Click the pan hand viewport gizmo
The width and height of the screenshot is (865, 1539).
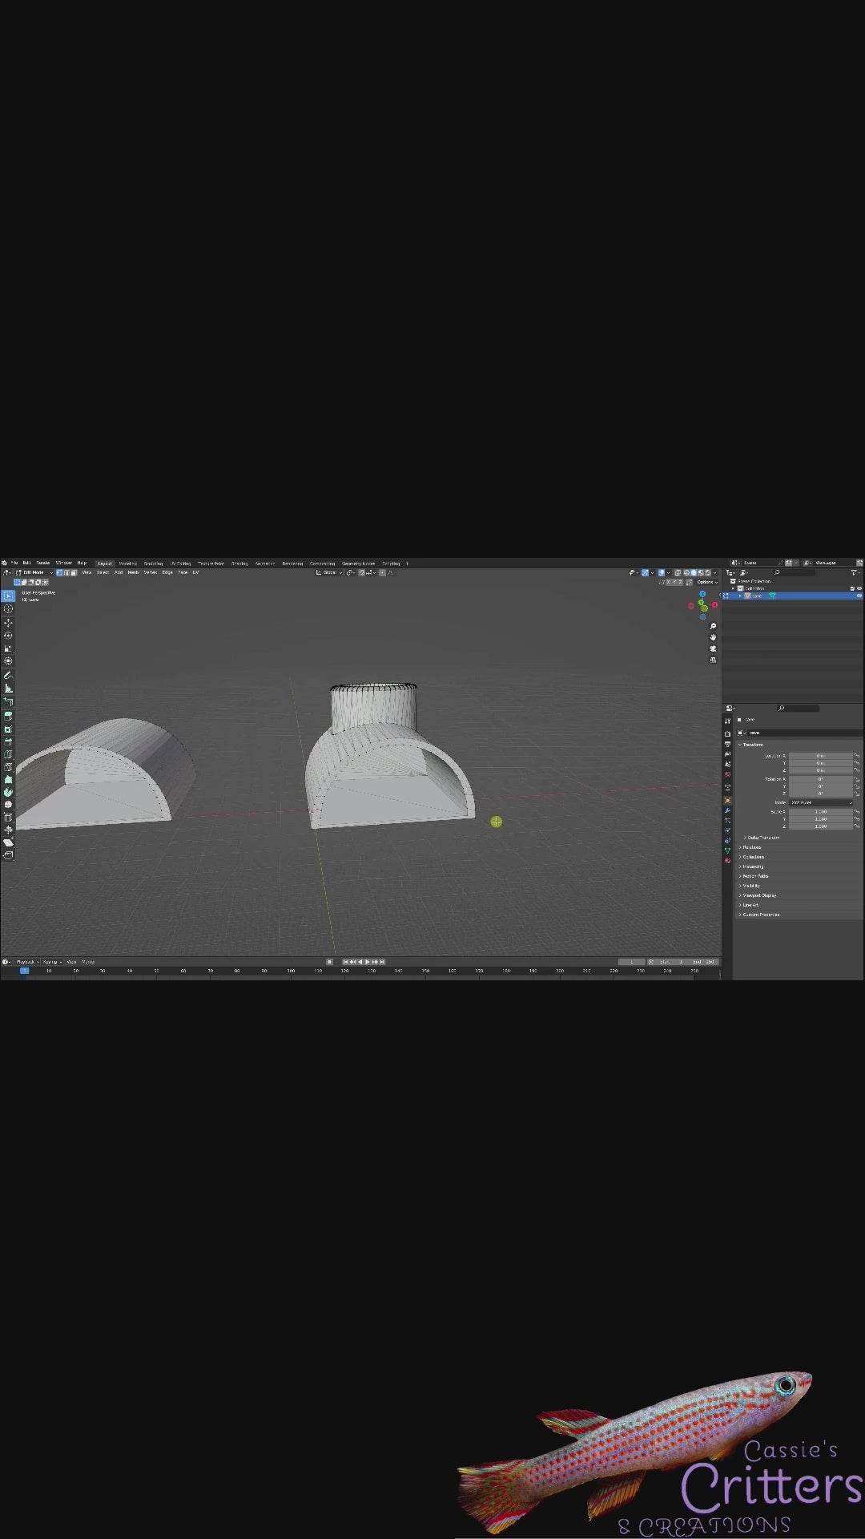click(713, 637)
